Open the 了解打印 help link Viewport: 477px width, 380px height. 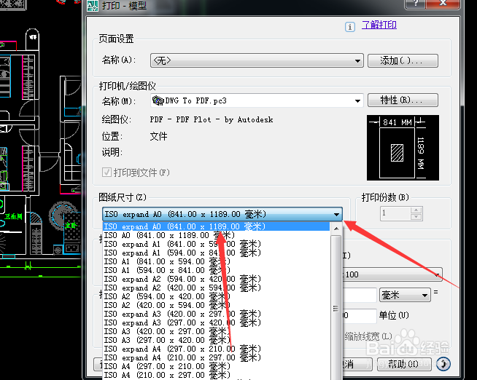pyautogui.click(x=379, y=25)
